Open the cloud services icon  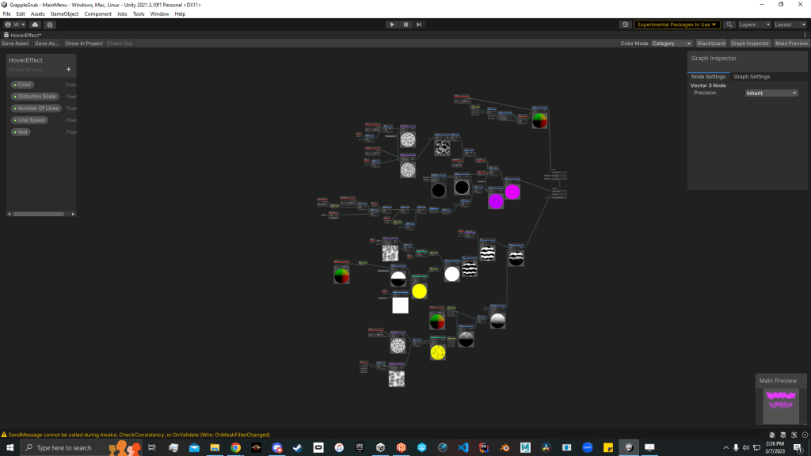(x=36, y=25)
